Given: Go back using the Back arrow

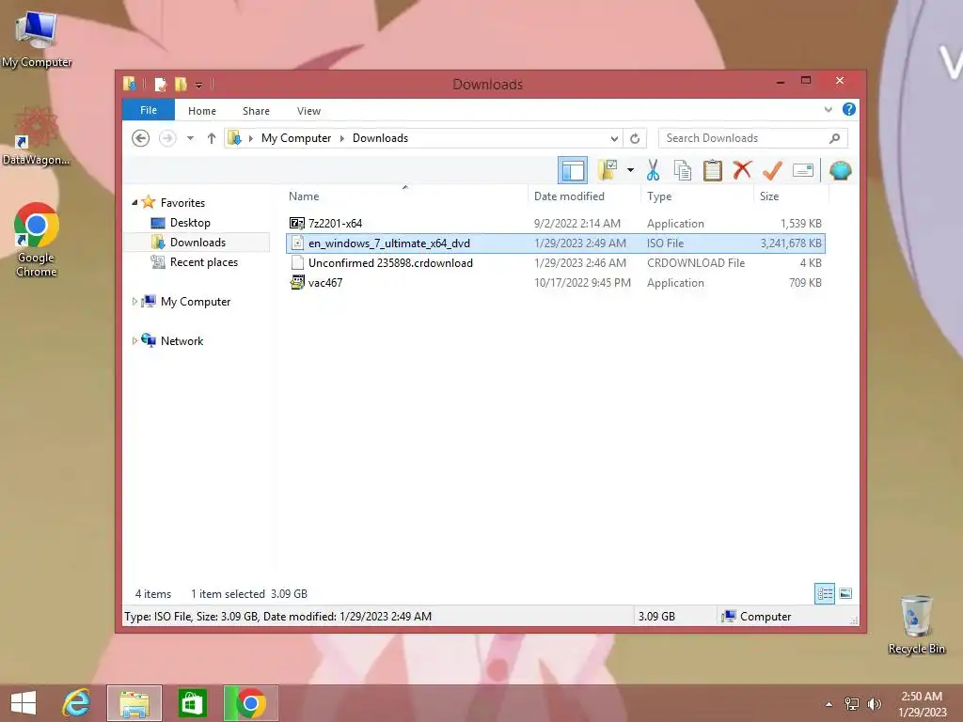Looking at the screenshot, I should tap(141, 138).
